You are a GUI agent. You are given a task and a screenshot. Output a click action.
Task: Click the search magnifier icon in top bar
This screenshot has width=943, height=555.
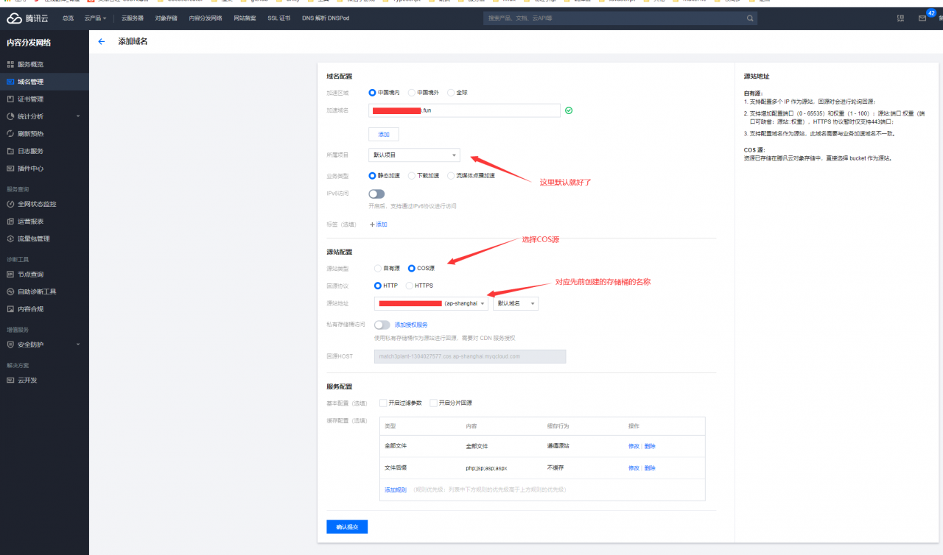pyautogui.click(x=750, y=18)
